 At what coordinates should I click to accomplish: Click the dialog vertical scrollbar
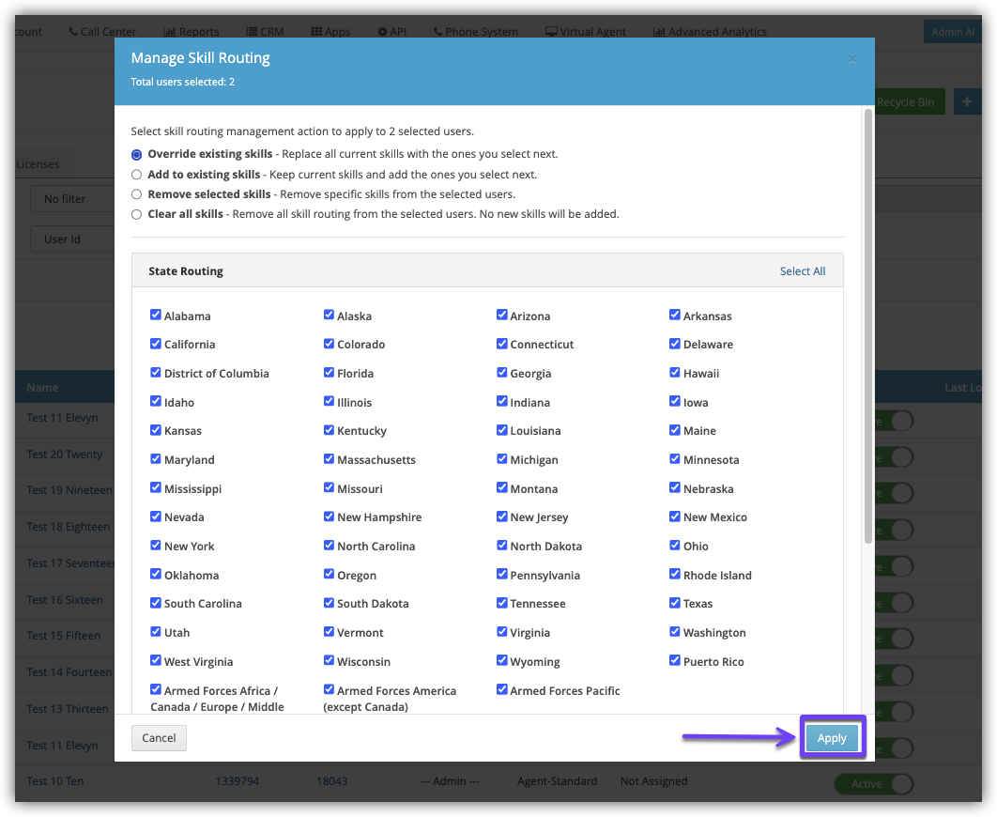click(x=868, y=326)
